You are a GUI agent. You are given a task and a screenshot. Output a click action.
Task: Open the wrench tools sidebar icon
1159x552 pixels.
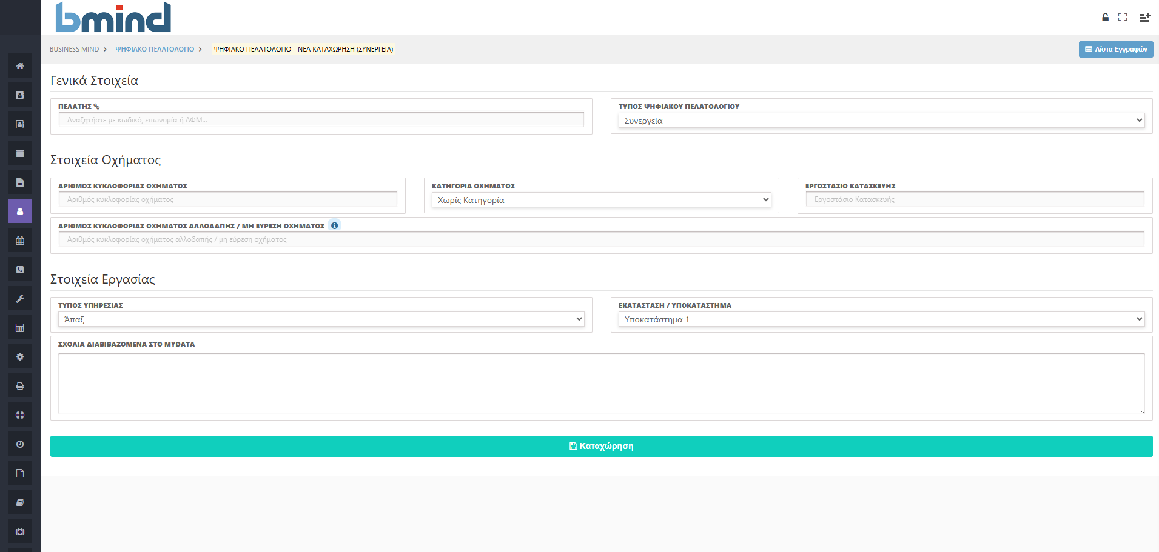click(x=20, y=299)
